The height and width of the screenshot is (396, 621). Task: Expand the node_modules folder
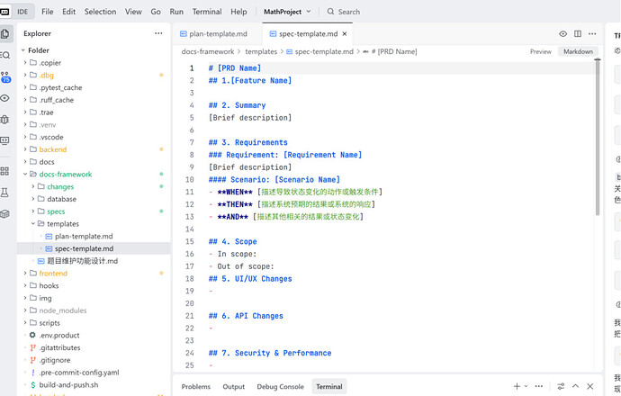25,310
